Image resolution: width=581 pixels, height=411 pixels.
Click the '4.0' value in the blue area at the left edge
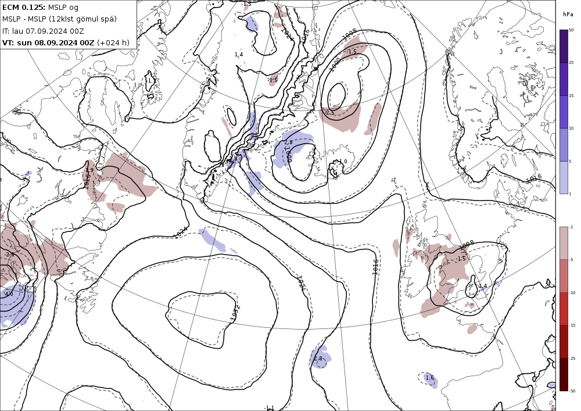point(9,294)
